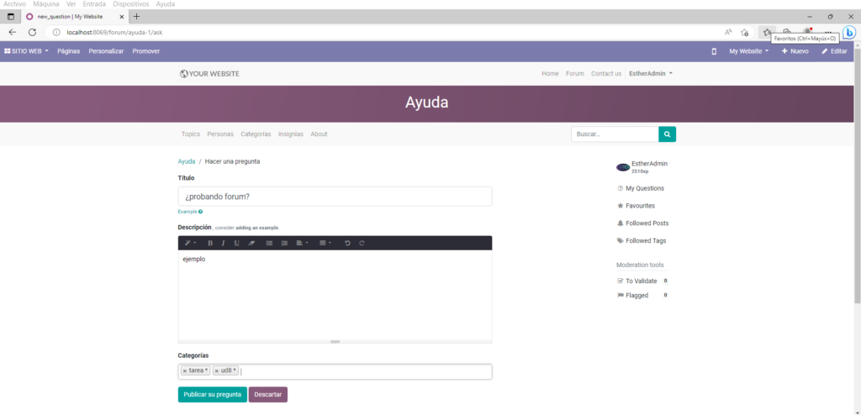This screenshot has width=861, height=415.
Task: Click the teal search magnifier button
Action: [667, 134]
